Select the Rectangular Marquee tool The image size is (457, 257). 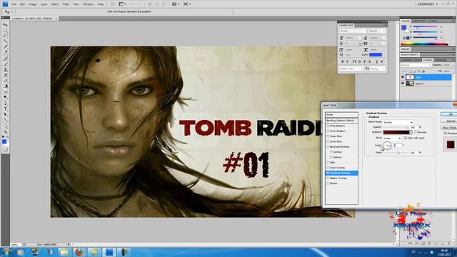(5, 30)
